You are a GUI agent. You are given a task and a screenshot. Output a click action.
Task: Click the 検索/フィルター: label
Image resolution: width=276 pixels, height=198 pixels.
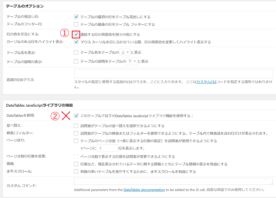[20, 133]
